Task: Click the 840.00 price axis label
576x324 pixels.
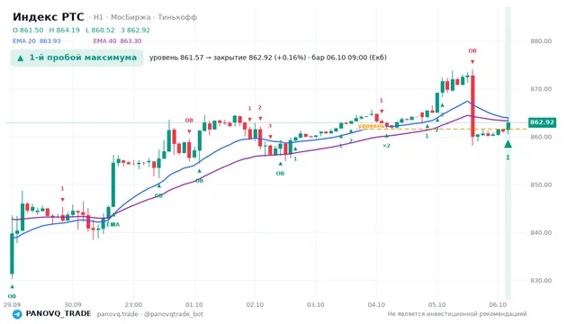Action: (x=541, y=232)
